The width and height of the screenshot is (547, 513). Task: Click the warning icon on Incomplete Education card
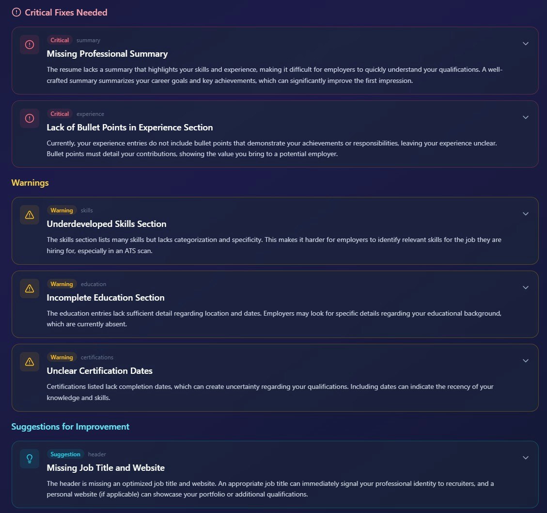29,288
